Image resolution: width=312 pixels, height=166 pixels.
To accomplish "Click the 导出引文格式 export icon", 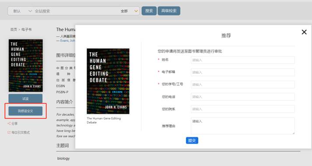I will pyautogui.click(x=9, y=132).
